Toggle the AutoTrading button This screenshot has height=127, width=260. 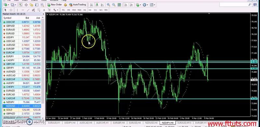click(78, 5)
